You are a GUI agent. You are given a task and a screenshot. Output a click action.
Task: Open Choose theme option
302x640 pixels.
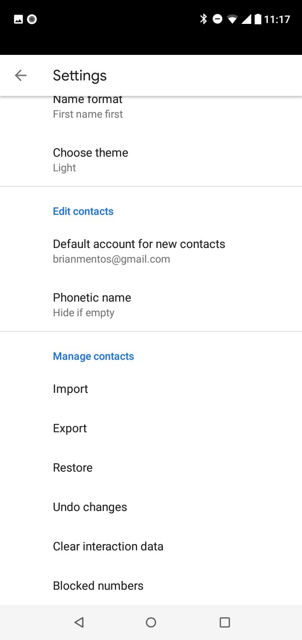coord(91,160)
